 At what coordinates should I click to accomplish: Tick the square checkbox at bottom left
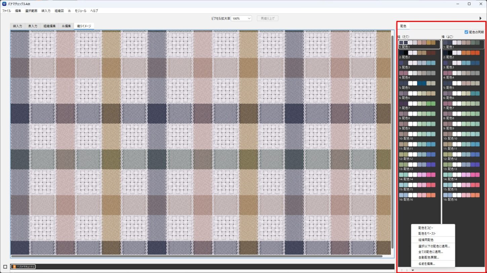[x=5, y=267]
